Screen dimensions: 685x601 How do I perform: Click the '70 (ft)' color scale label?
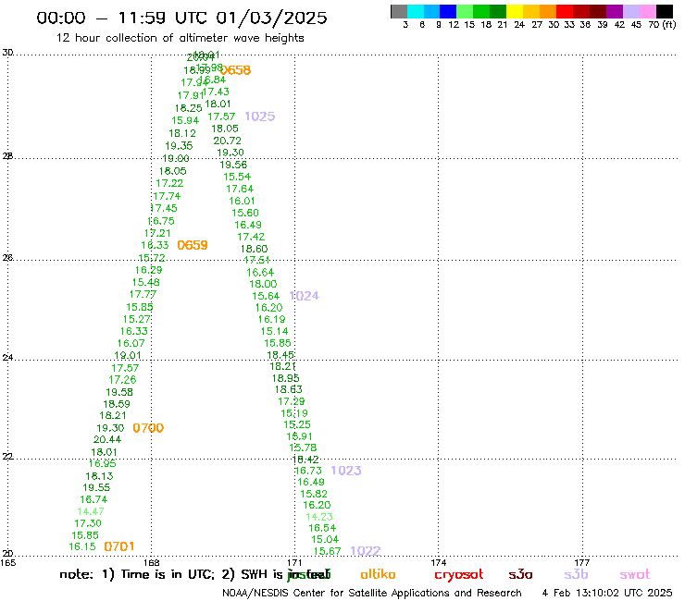[662, 24]
